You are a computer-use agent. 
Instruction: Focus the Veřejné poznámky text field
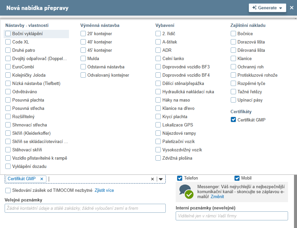click(x=85, y=208)
